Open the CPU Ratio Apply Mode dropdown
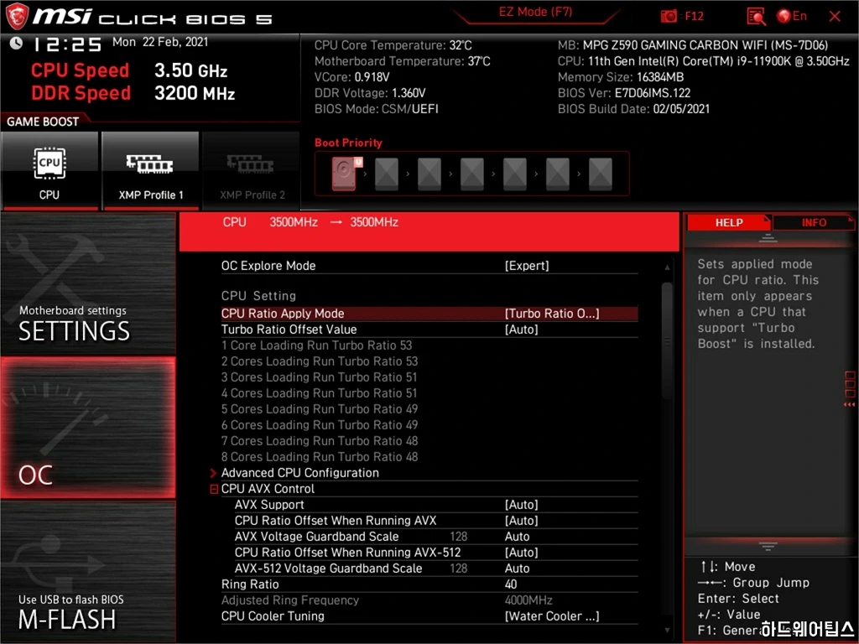 point(551,314)
